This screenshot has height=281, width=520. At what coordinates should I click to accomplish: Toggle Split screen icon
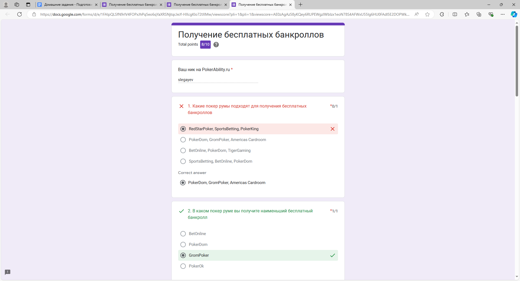click(455, 14)
